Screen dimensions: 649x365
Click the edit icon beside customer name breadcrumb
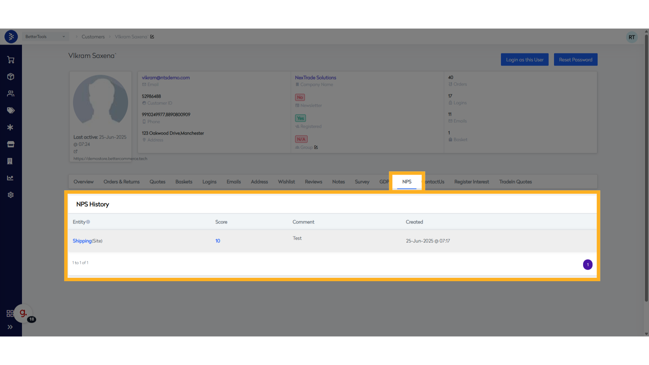152,37
